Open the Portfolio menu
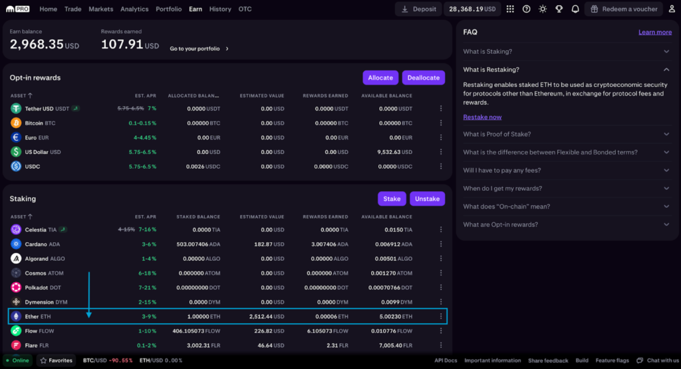 168,9
